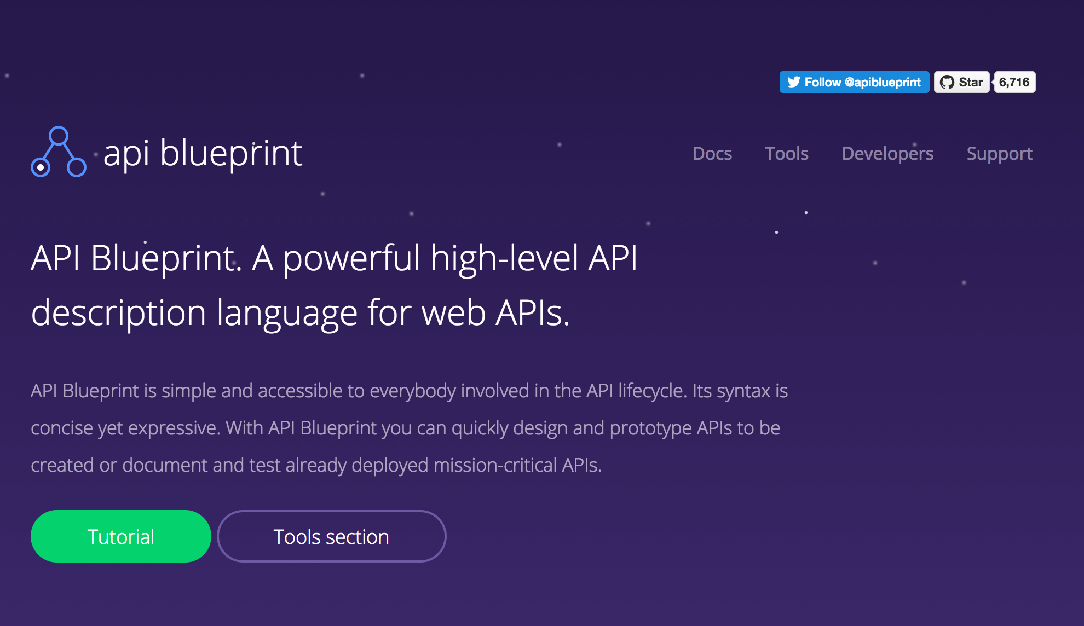
Task: Click the GitHub octocat icon
Action: pos(947,82)
